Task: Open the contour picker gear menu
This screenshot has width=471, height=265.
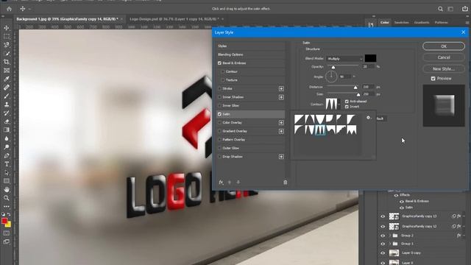Action: 369,118
